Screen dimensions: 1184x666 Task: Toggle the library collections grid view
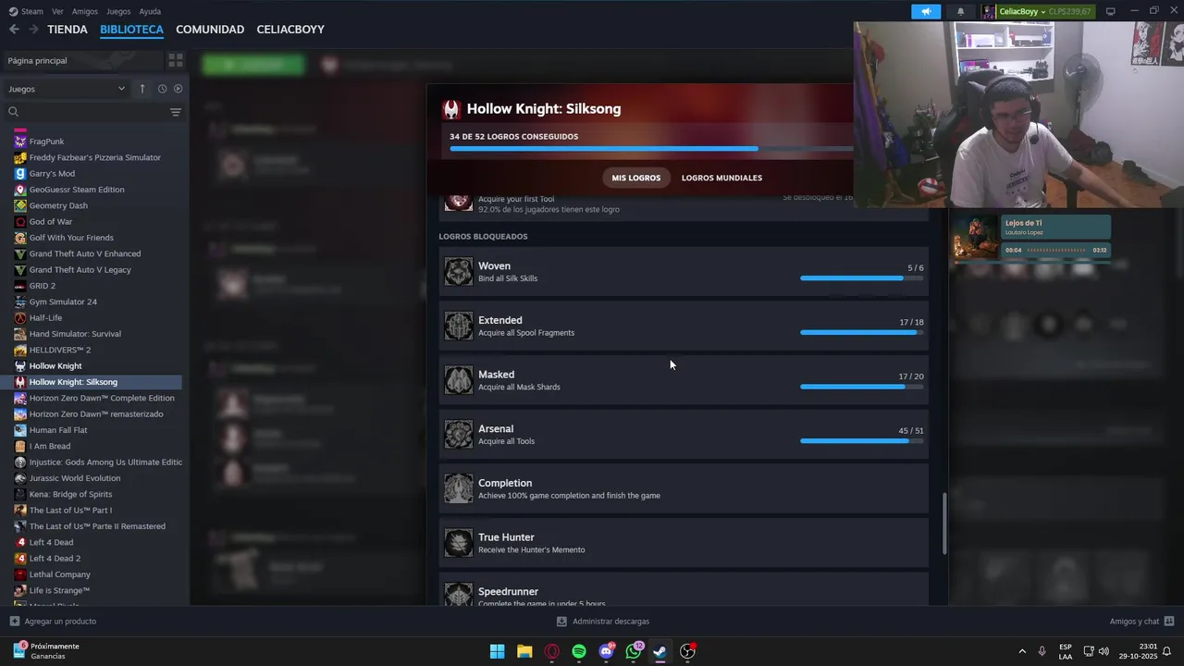pos(175,60)
